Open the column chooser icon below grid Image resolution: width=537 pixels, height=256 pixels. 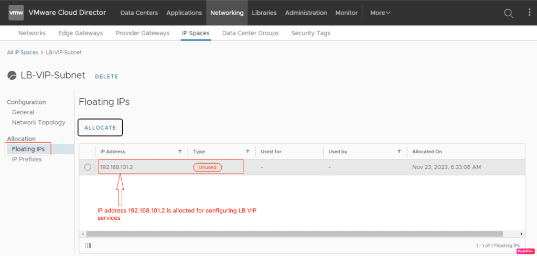pyautogui.click(x=88, y=245)
